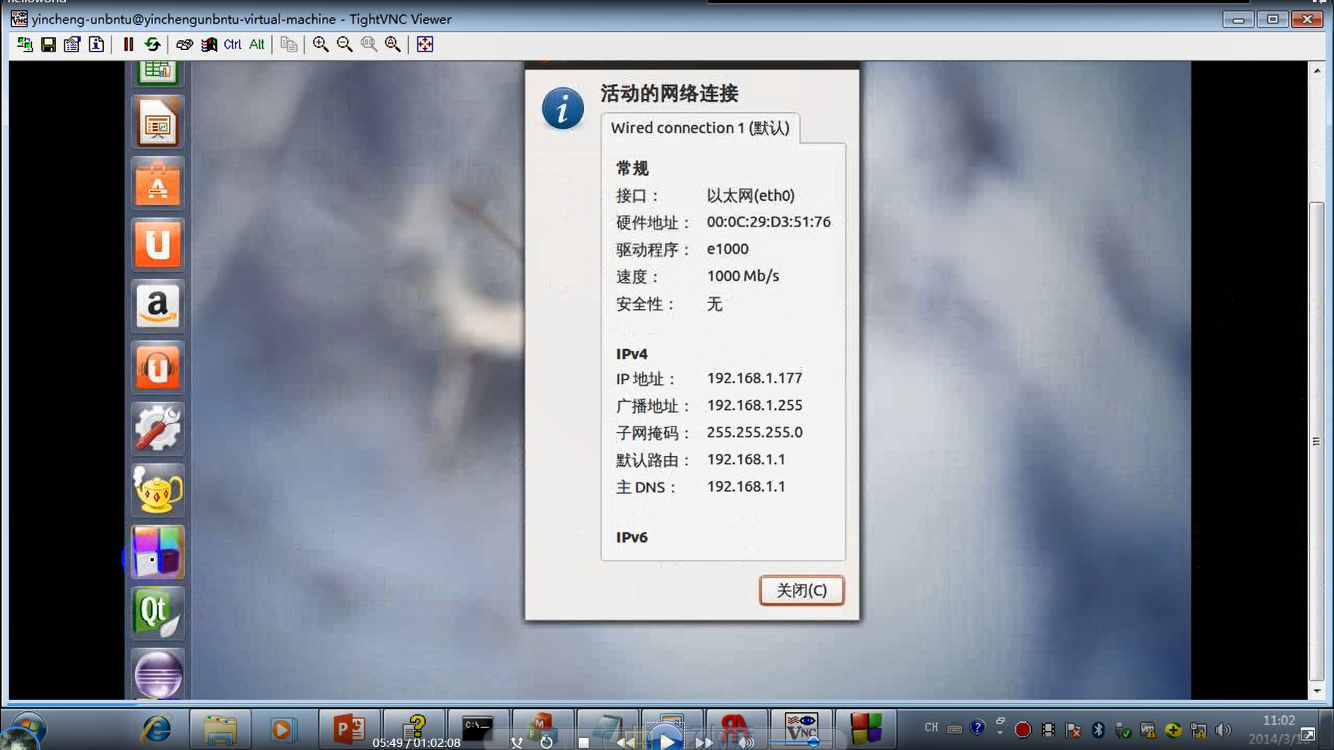Open the Command Prompt taskbar icon

477,730
